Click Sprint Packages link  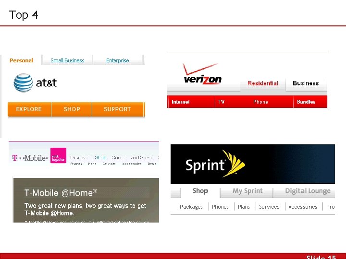(x=191, y=207)
